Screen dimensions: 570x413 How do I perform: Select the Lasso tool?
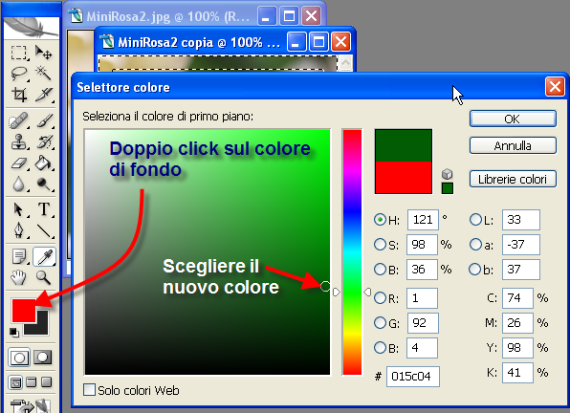[18, 74]
